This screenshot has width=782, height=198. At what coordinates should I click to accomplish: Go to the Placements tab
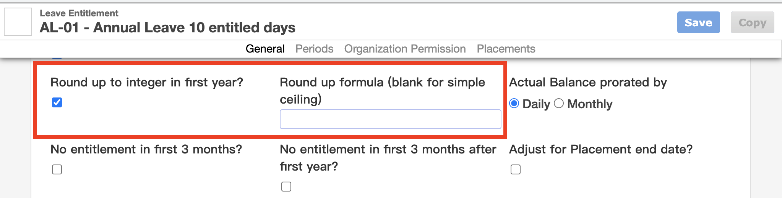[x=506, y=49]
